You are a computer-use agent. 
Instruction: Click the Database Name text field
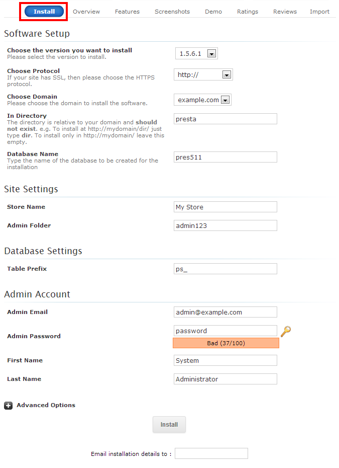[225, 157]
